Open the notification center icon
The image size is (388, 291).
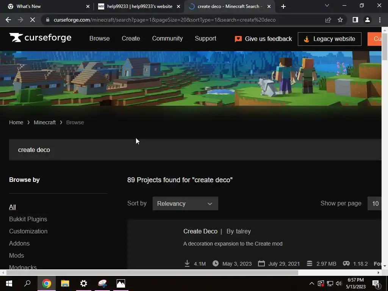pyautogui.click(x=376, y=283)
